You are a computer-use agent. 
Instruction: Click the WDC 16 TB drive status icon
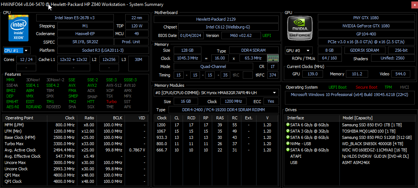(288, 150)
